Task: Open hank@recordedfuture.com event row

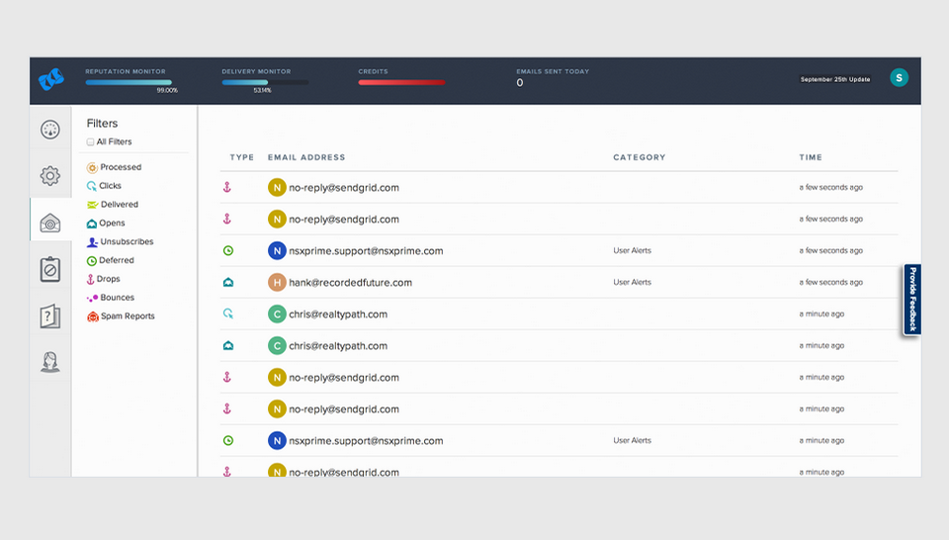Action: 559,282
